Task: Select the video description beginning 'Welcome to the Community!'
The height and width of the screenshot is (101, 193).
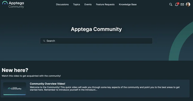Action: 105,88
